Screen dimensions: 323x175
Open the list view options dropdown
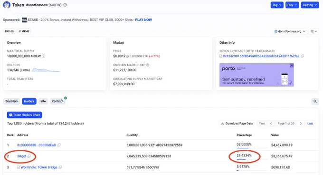click(x=313, y=31)
